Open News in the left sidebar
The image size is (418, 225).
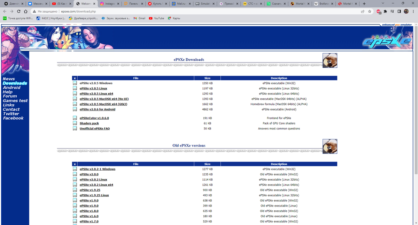tap(9, 79)
